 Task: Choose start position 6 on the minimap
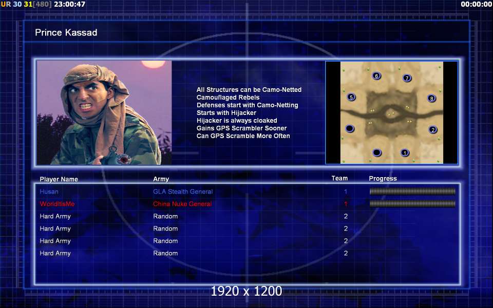pyautogui.click(x=376, y=76)
